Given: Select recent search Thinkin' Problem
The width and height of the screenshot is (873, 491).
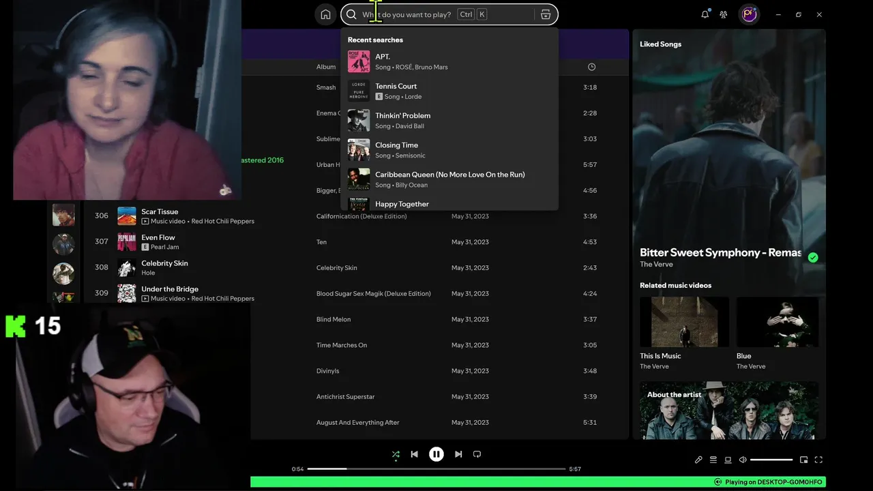Looking at the screenshot, I should click(449, 120).
